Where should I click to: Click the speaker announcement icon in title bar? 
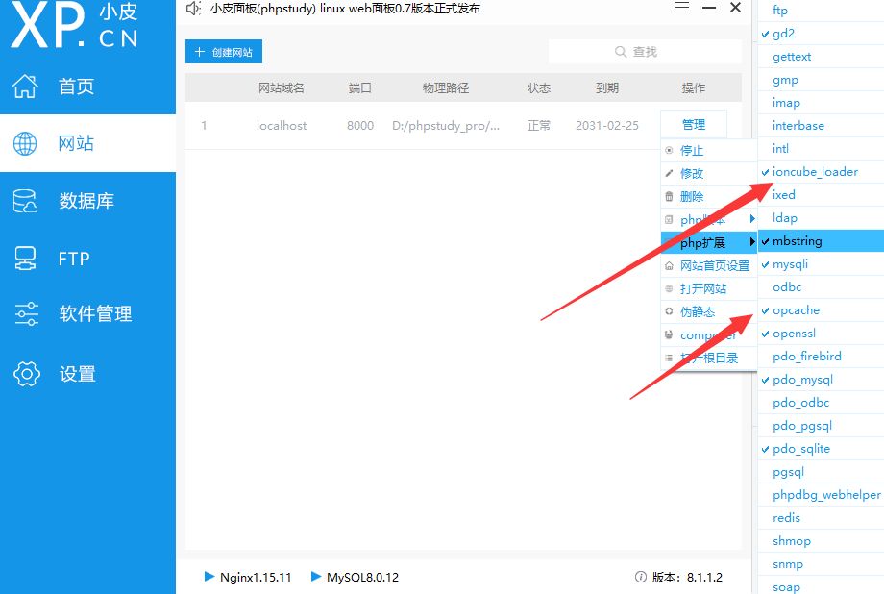click(x=193, y=9)
